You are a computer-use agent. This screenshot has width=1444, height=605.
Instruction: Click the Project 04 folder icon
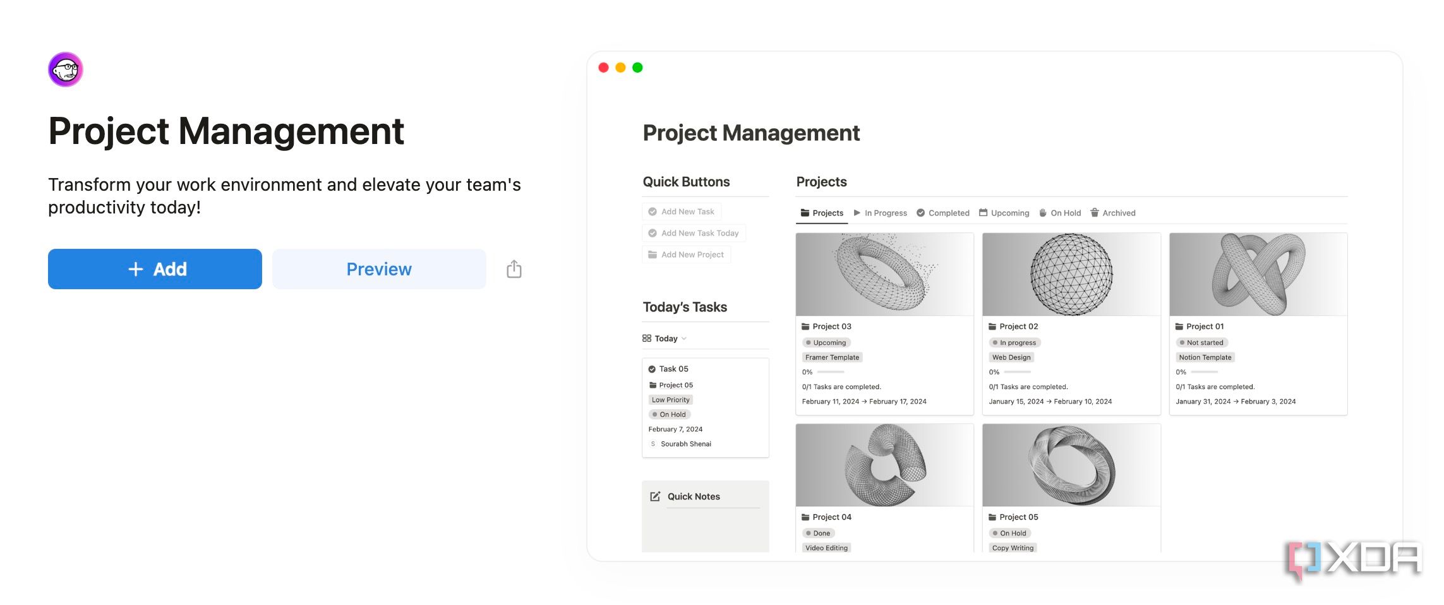click(x=805, y=517)
